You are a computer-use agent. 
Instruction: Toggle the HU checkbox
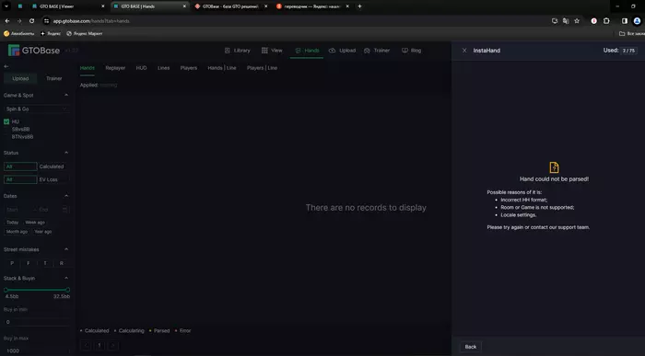[6, 121]
